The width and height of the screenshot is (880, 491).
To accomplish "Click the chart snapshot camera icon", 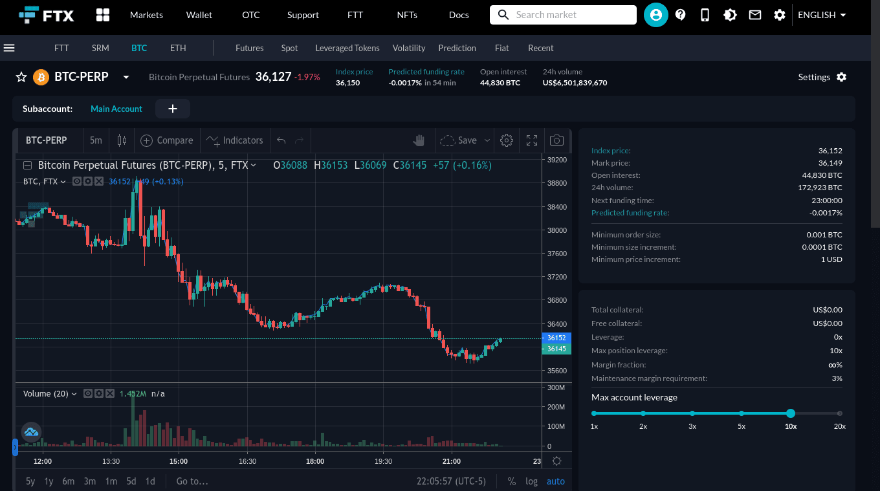I will [x=556, y=140].
